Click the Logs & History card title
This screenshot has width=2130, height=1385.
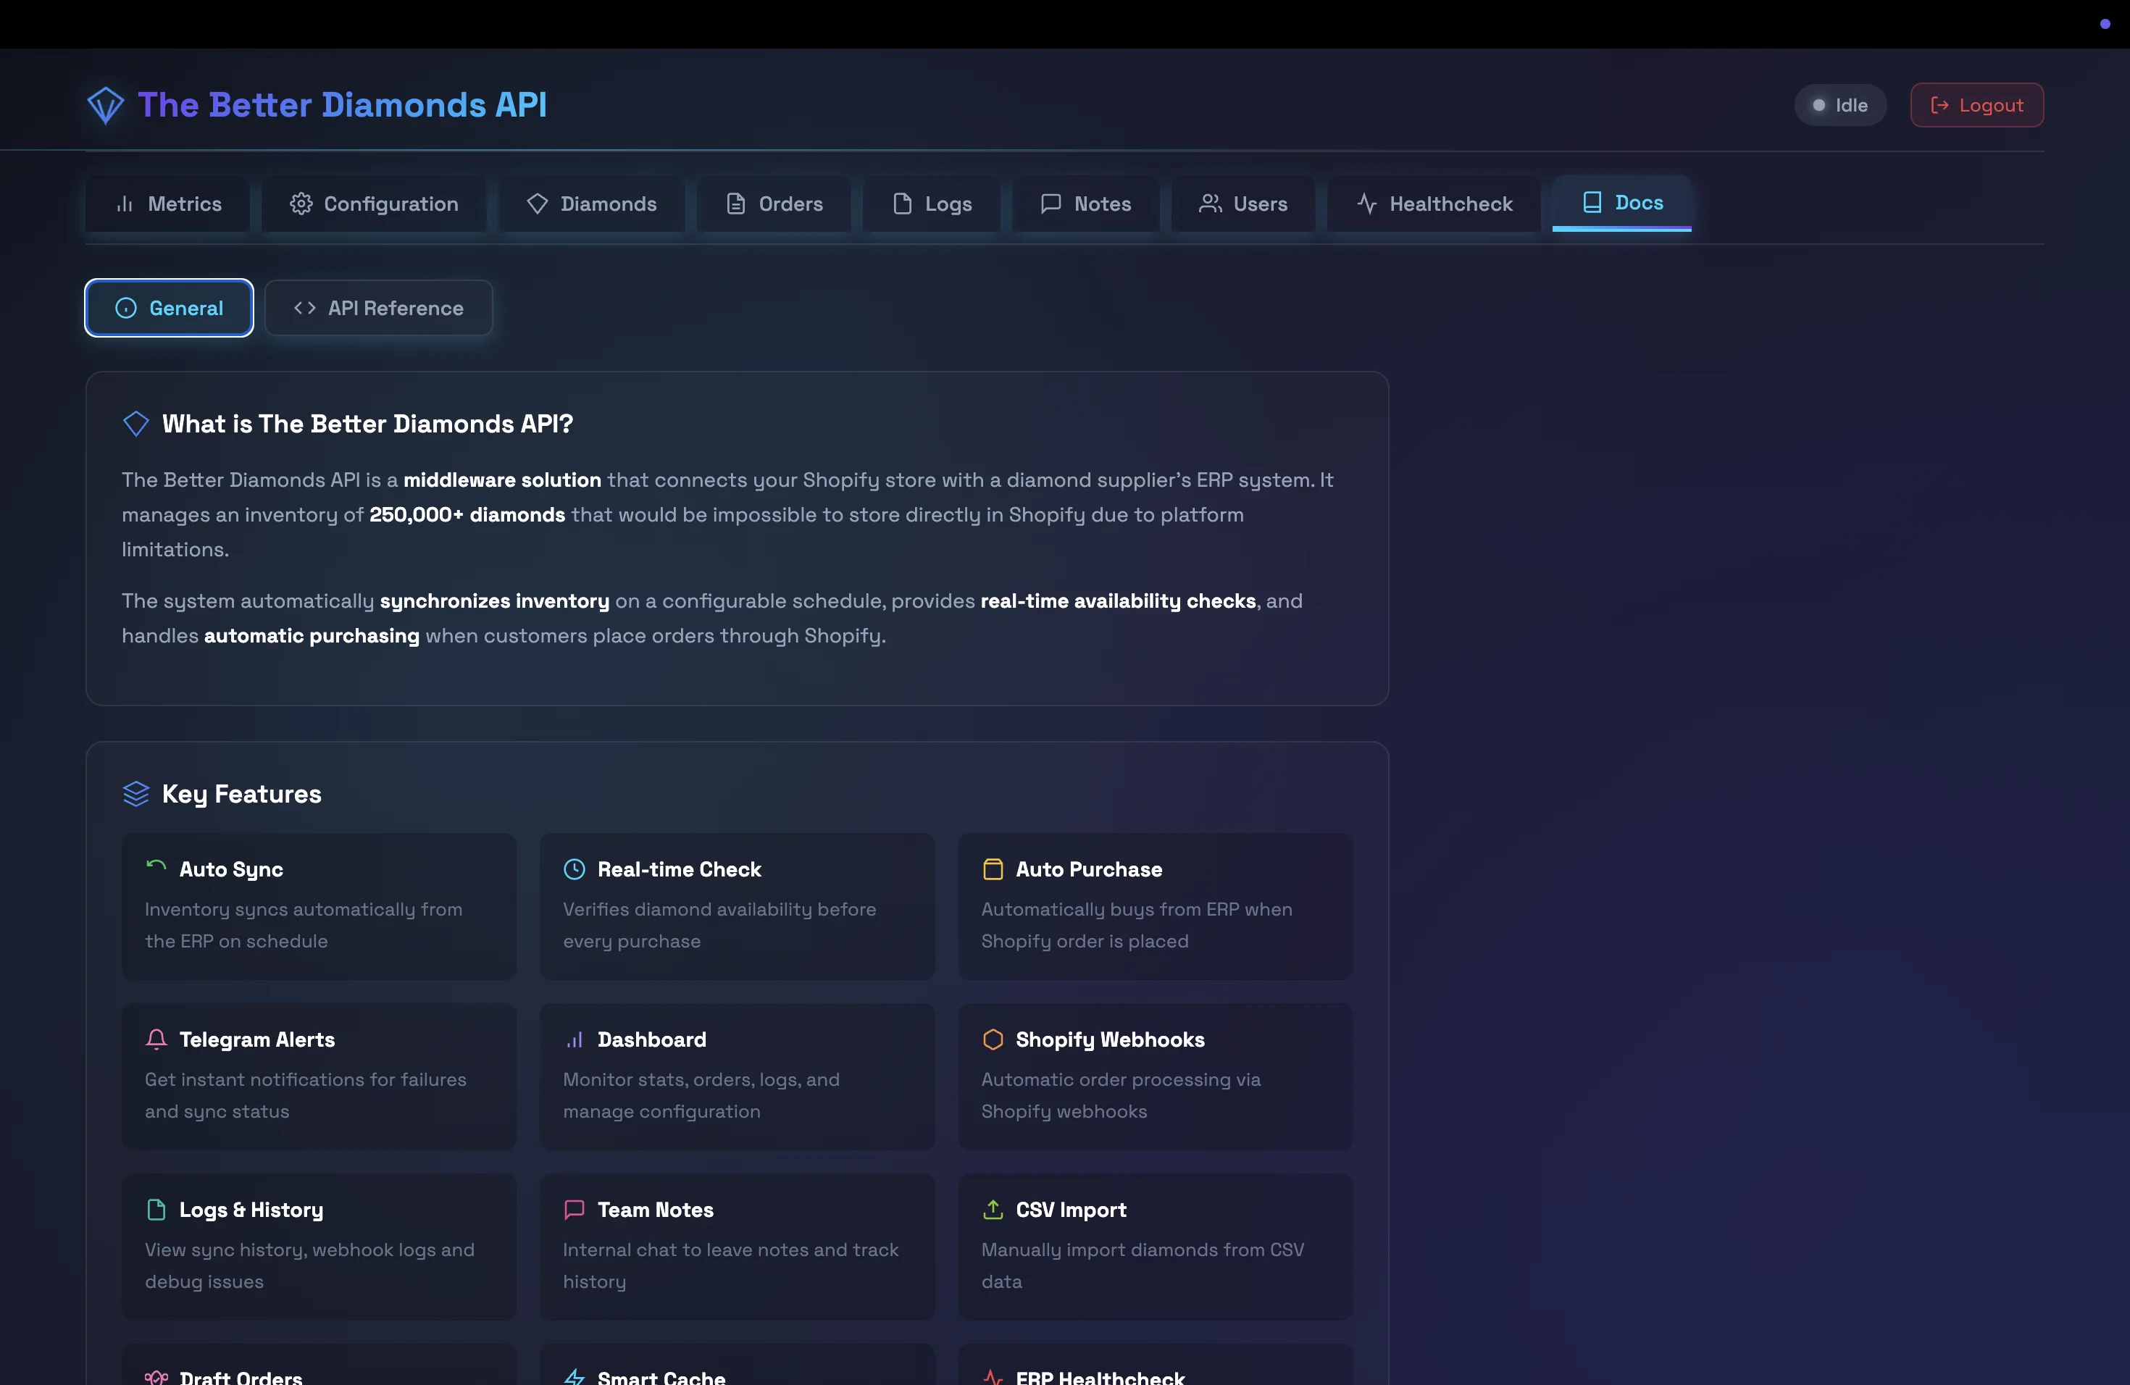(x=251, y=1210)
